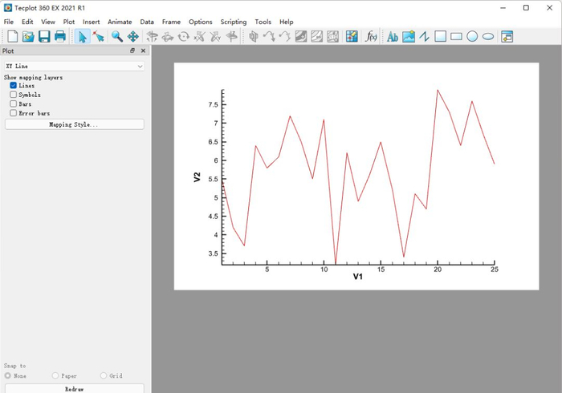Undock the Plot sidebar panel
The height and width of the screenshot is (393, 562).
132,51
